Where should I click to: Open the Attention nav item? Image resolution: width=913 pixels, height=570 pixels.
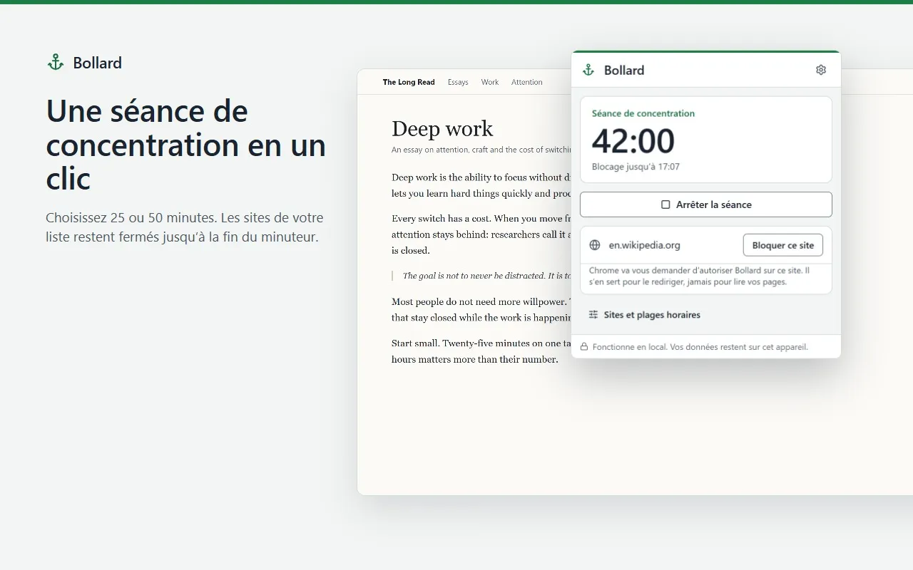527,82
